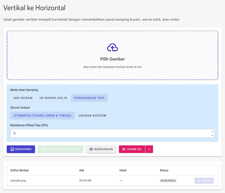
Task: Click the dash in Hasil column
Action: (x=121, y=181)
